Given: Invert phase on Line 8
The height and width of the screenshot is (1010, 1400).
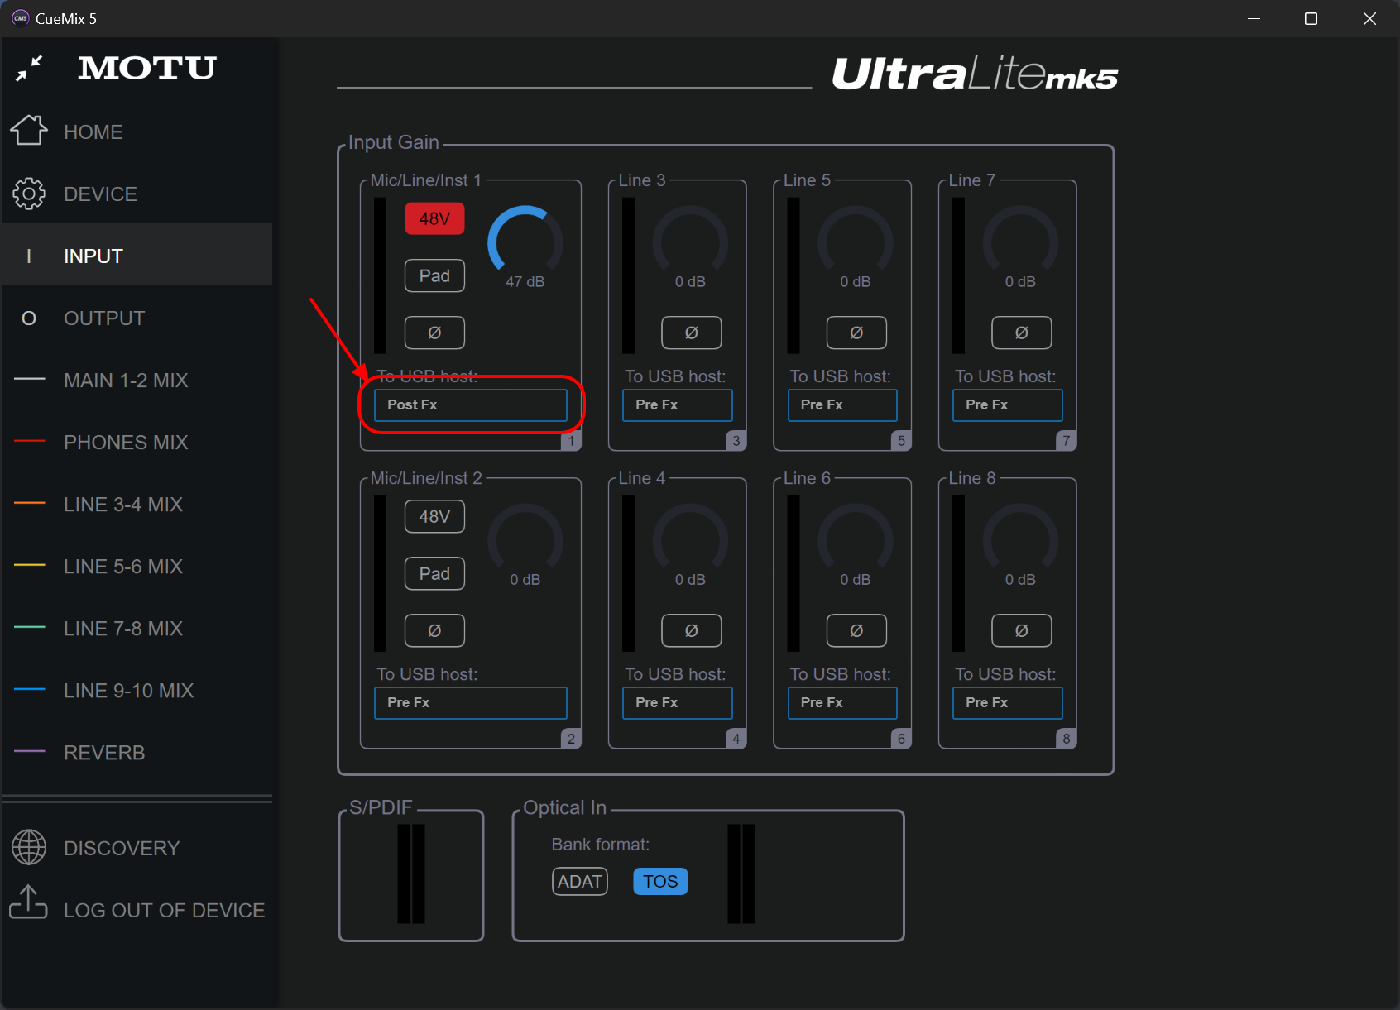Looking at the screenshot, I should click(x=1022, y=630).
